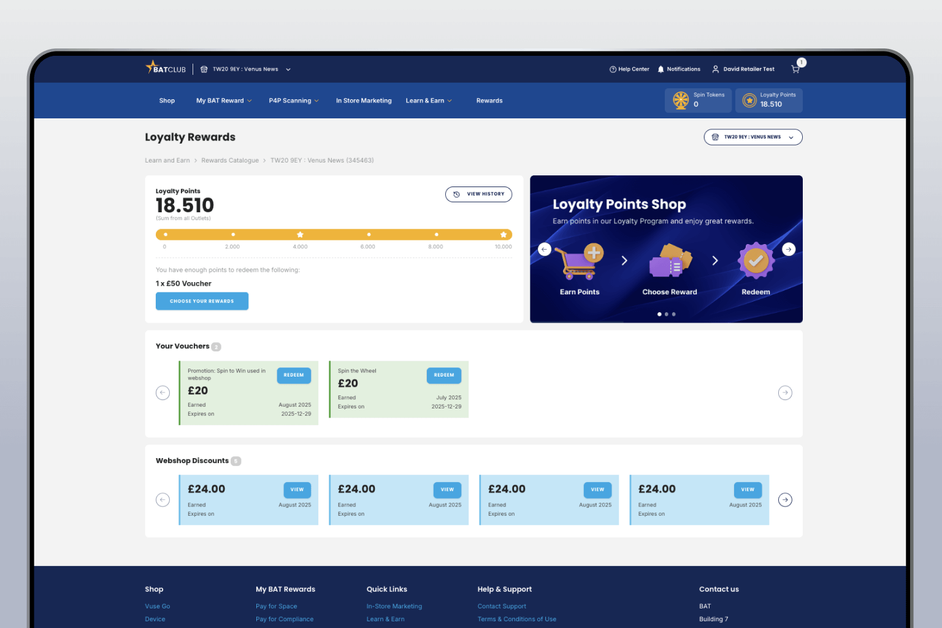
Task: Click the Notifications label
Action: 684,69
